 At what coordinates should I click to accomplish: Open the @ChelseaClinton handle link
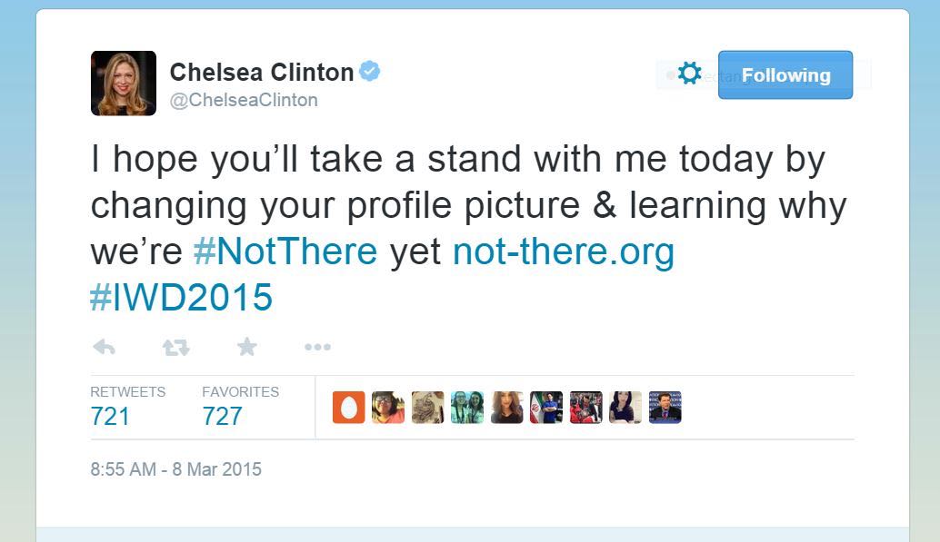point(244,101)
